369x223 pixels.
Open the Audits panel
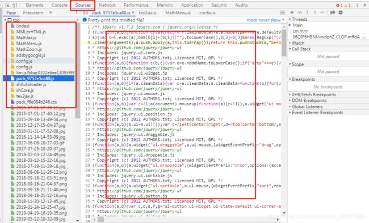click(241, 5)
